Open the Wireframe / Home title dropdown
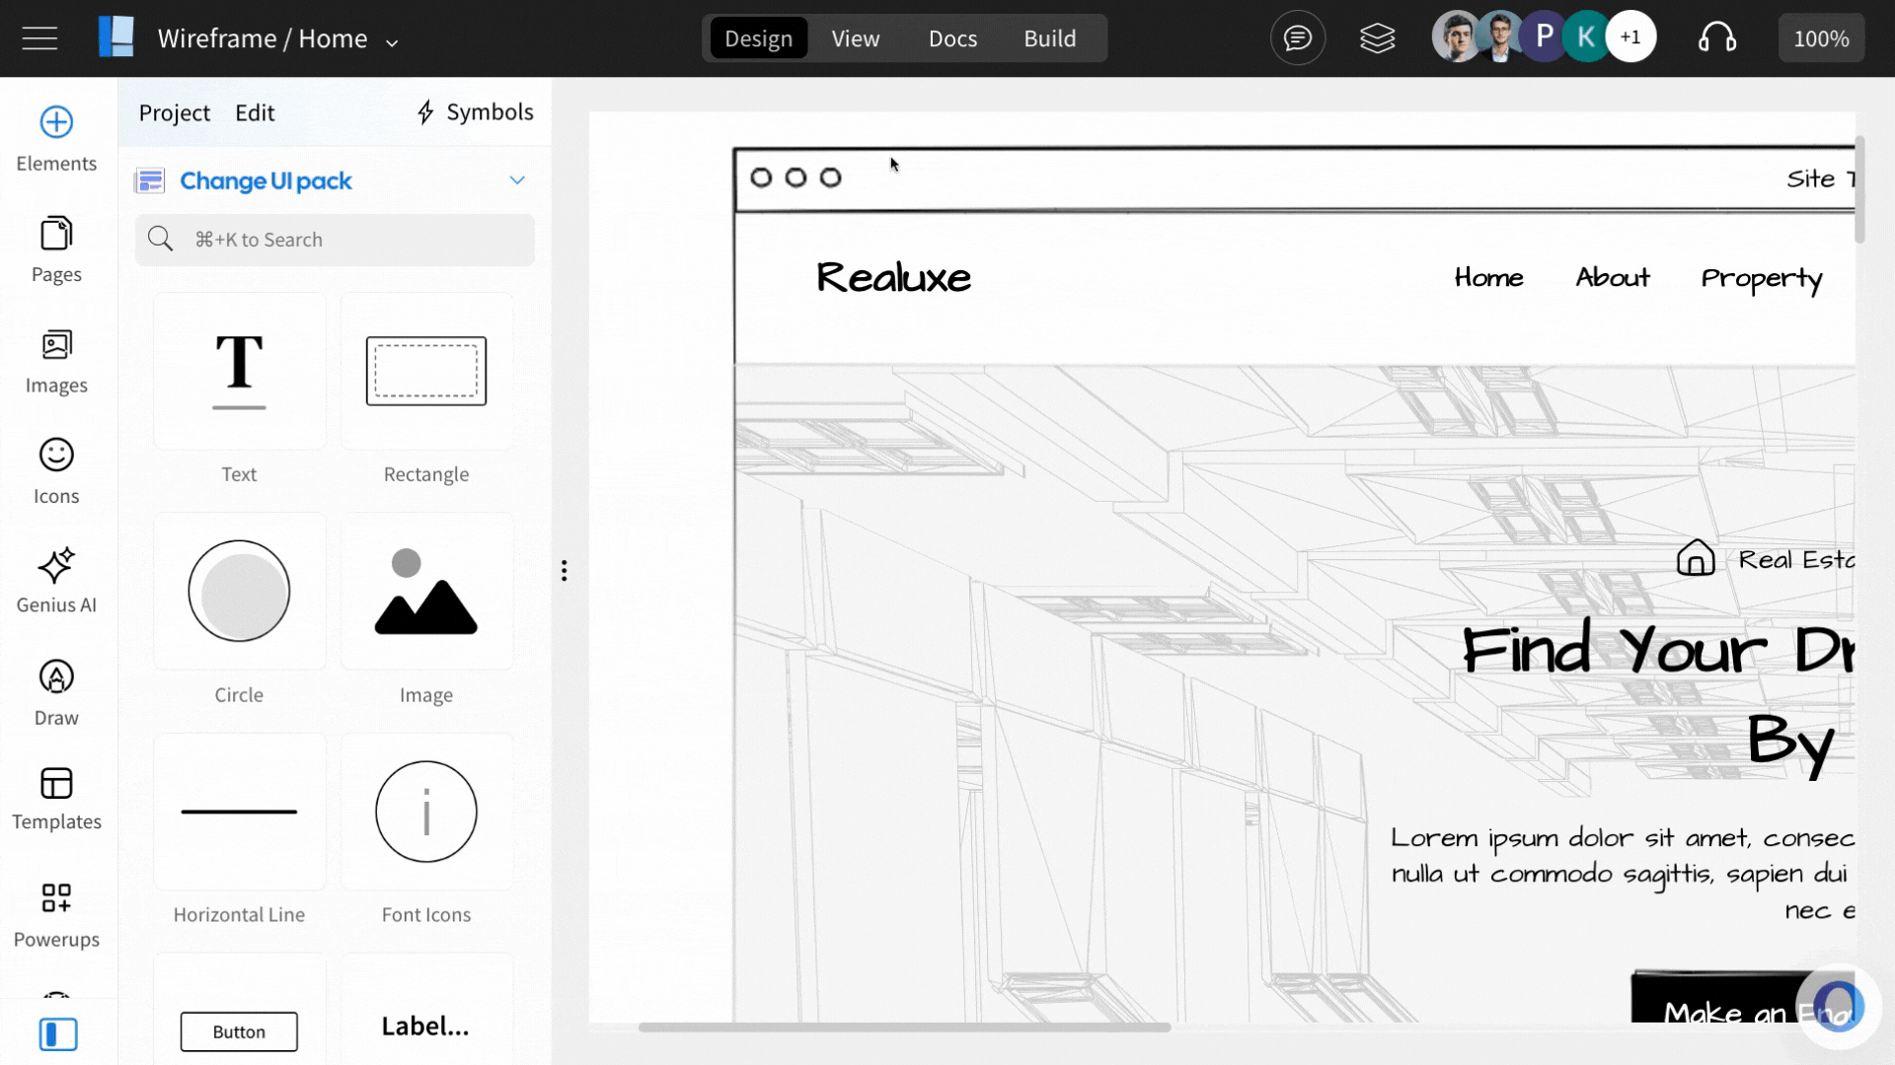 391,40
